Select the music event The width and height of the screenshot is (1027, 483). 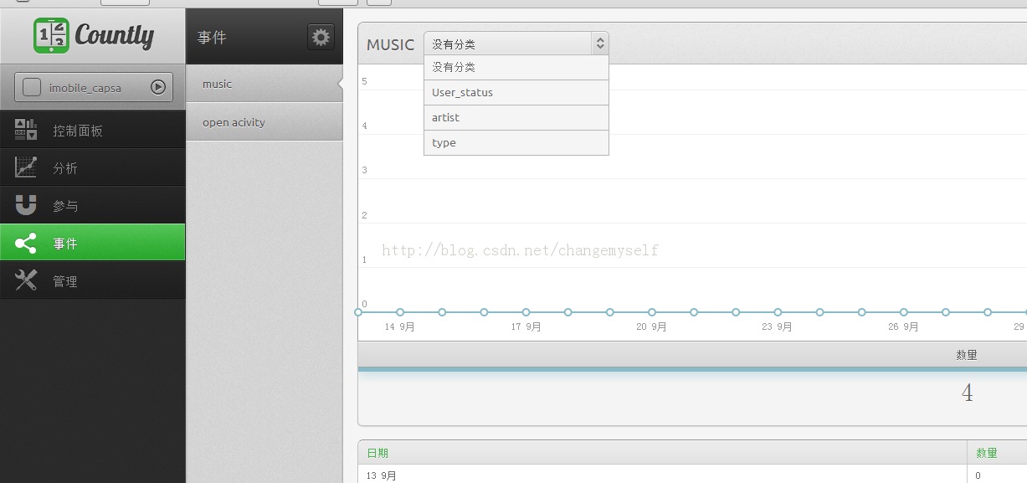264,84
